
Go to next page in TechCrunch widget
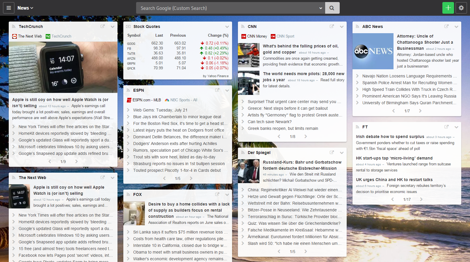tap(76, 162)
